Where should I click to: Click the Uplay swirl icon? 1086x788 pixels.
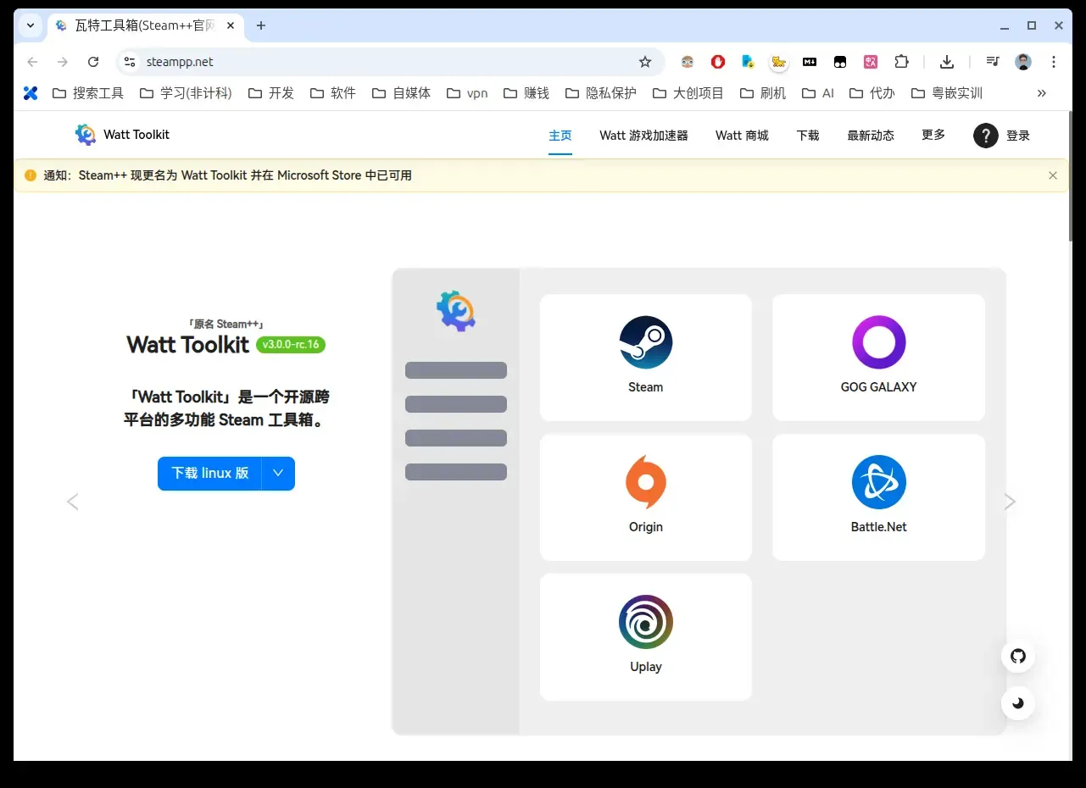pos(645,622)
